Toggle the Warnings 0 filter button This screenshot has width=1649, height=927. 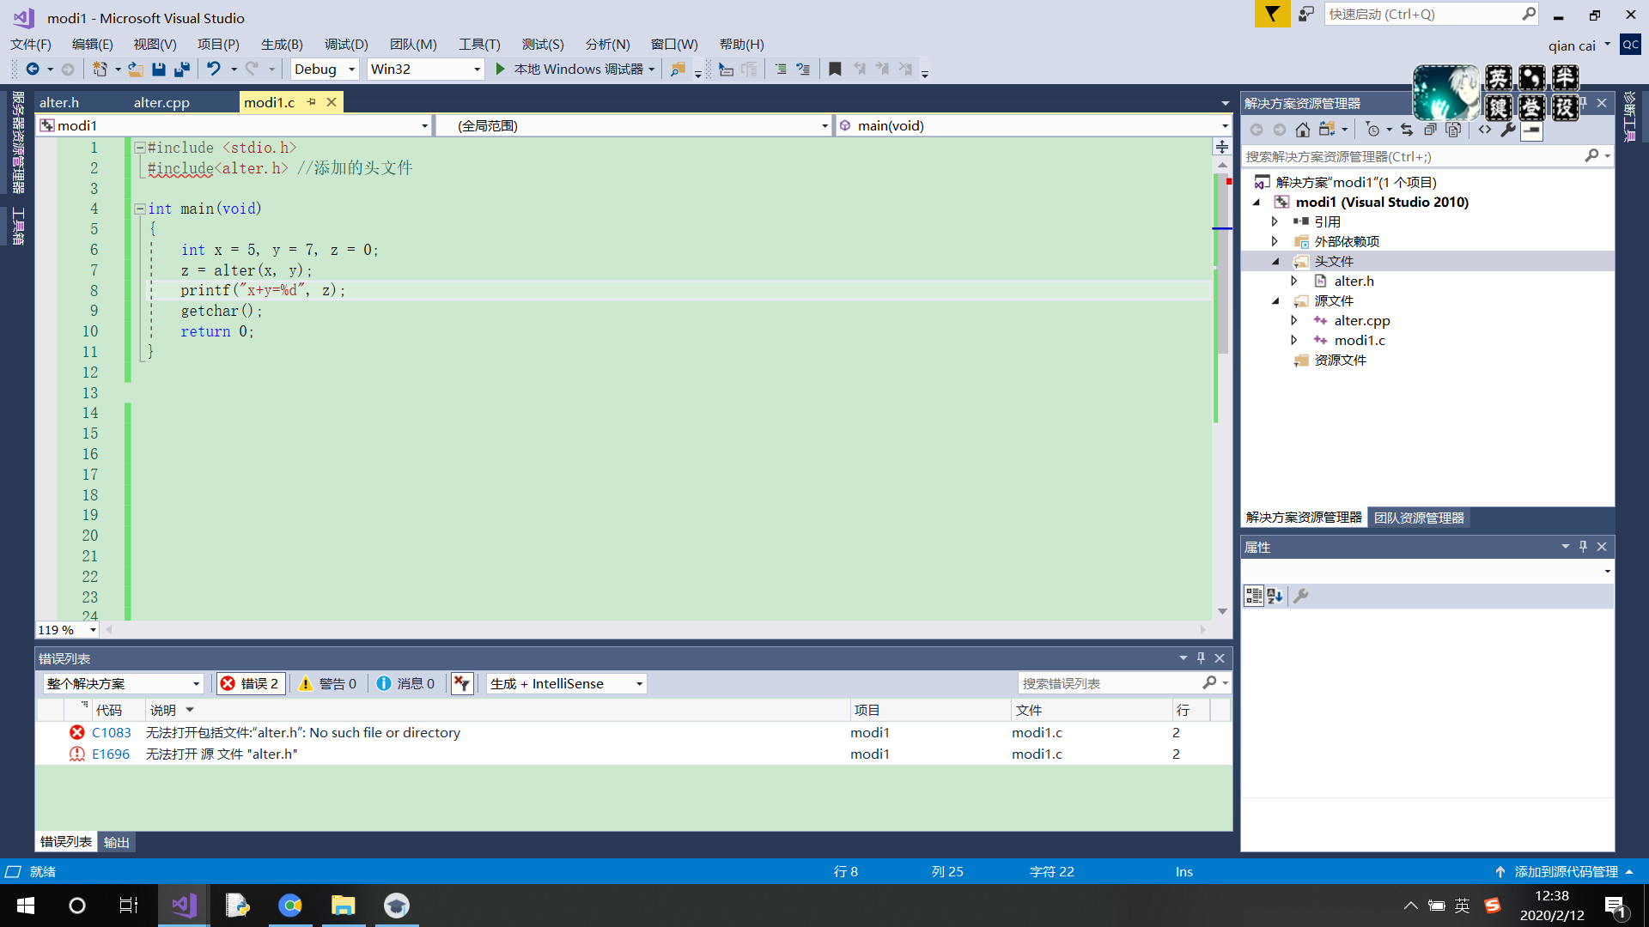[x=328, y=684]
